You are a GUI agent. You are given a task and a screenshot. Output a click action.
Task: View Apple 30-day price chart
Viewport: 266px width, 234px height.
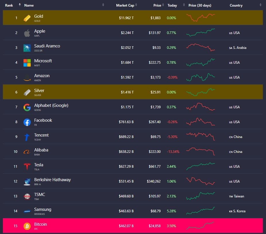[201, 33]
